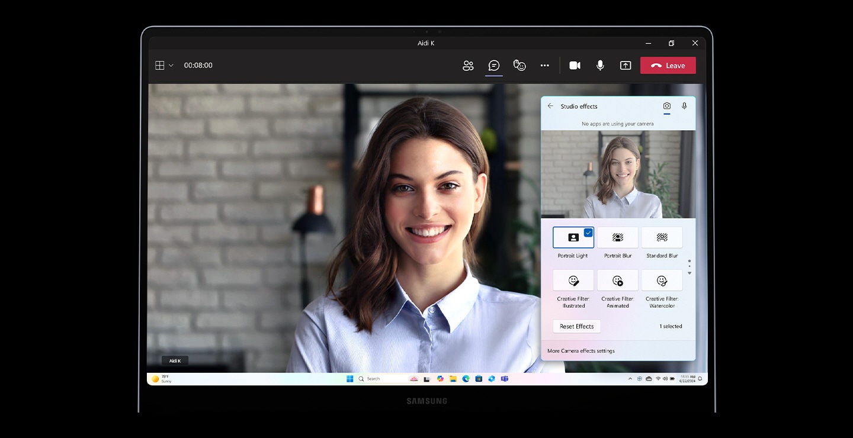Viewport: 853px width, 438px height.
Task: Open More Camera effects settings
Action: tap(581, 351)
